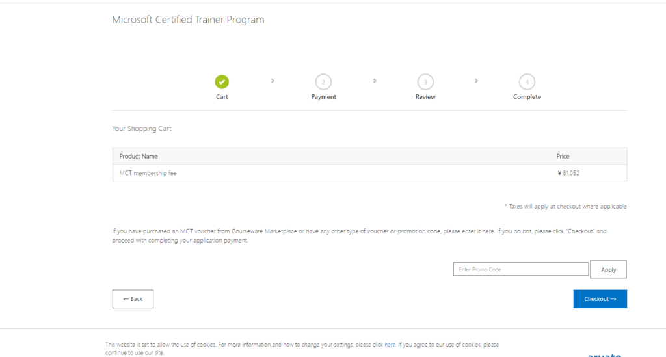The height and width of the screenshot is (357, 666).
Task: Click the arrow between Review and Complete
Action: [x=476, y=81]
